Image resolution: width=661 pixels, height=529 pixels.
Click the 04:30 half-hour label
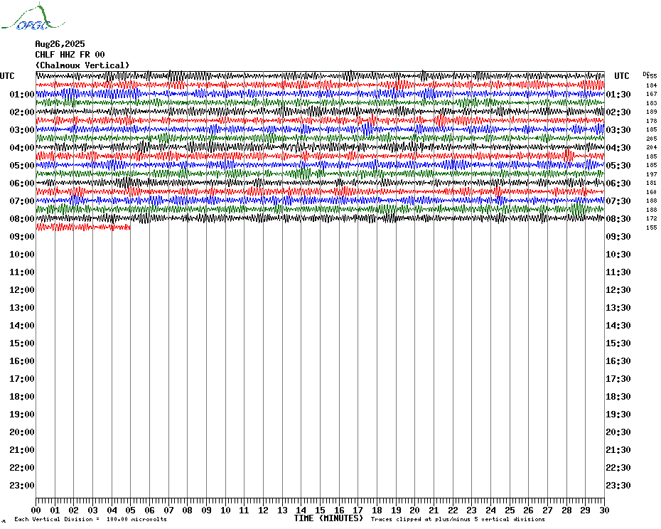[618, 148]
